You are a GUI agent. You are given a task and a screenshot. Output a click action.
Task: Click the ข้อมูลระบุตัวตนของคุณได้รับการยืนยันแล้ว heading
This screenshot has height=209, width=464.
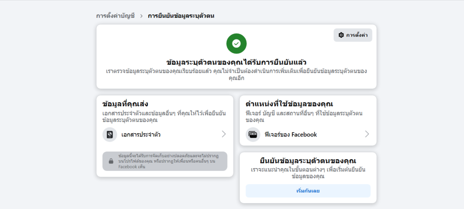(236, 62)
